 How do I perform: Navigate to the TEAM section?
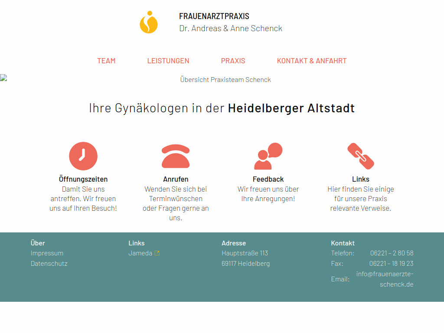106,61
